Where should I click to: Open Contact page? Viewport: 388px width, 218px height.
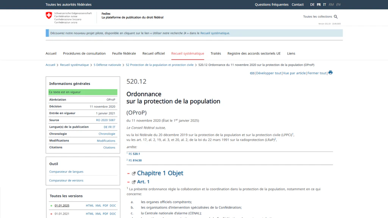tap(297, 5)
